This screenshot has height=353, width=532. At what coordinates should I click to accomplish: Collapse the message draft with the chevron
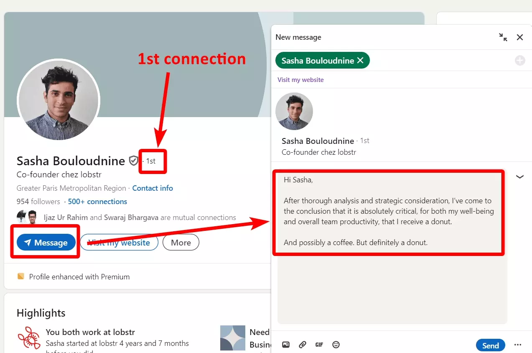point(520,176)
